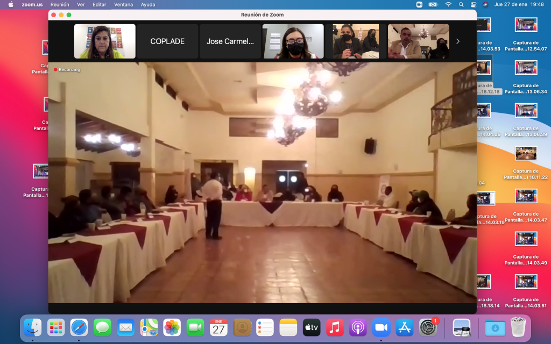Click the Zoom app icon in Dock
The width and height of the screenshot is (551, 344).
coord(382,328)
